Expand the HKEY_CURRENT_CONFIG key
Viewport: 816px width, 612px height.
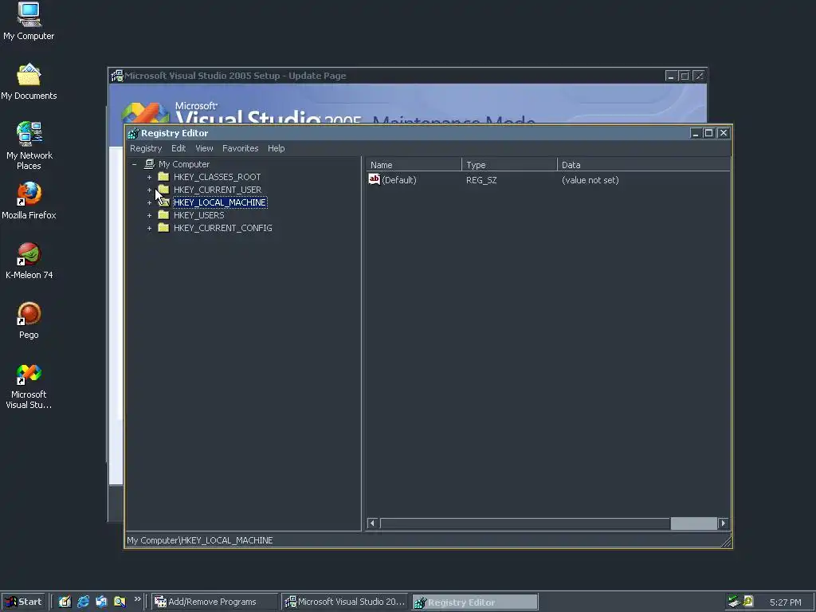tap(149, 228)
